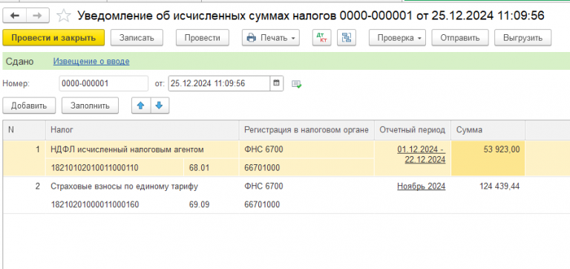Click the Выгрузить button
This screenshot has height=269, width=570.
522,37
